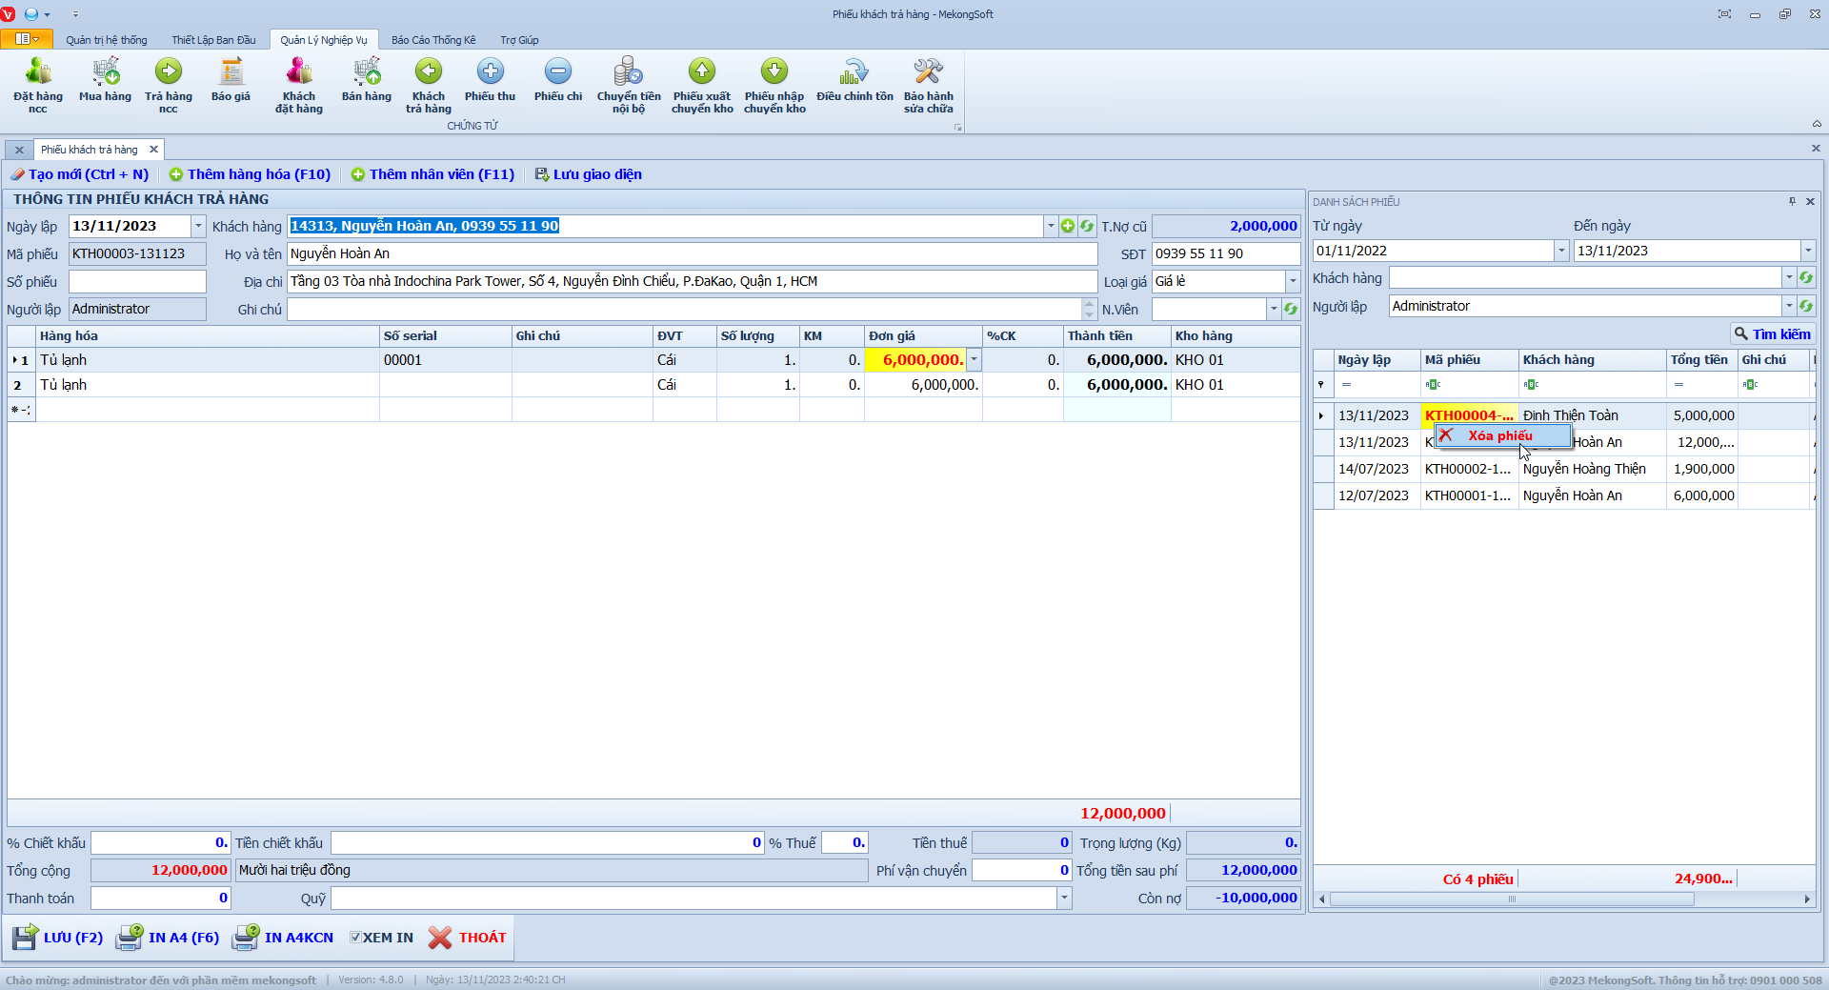Image resolution: width=1829 pixels, height=990 pixels.
Task: Expand the Ngày lập date dropdown
Action: (x=198, y=227)
